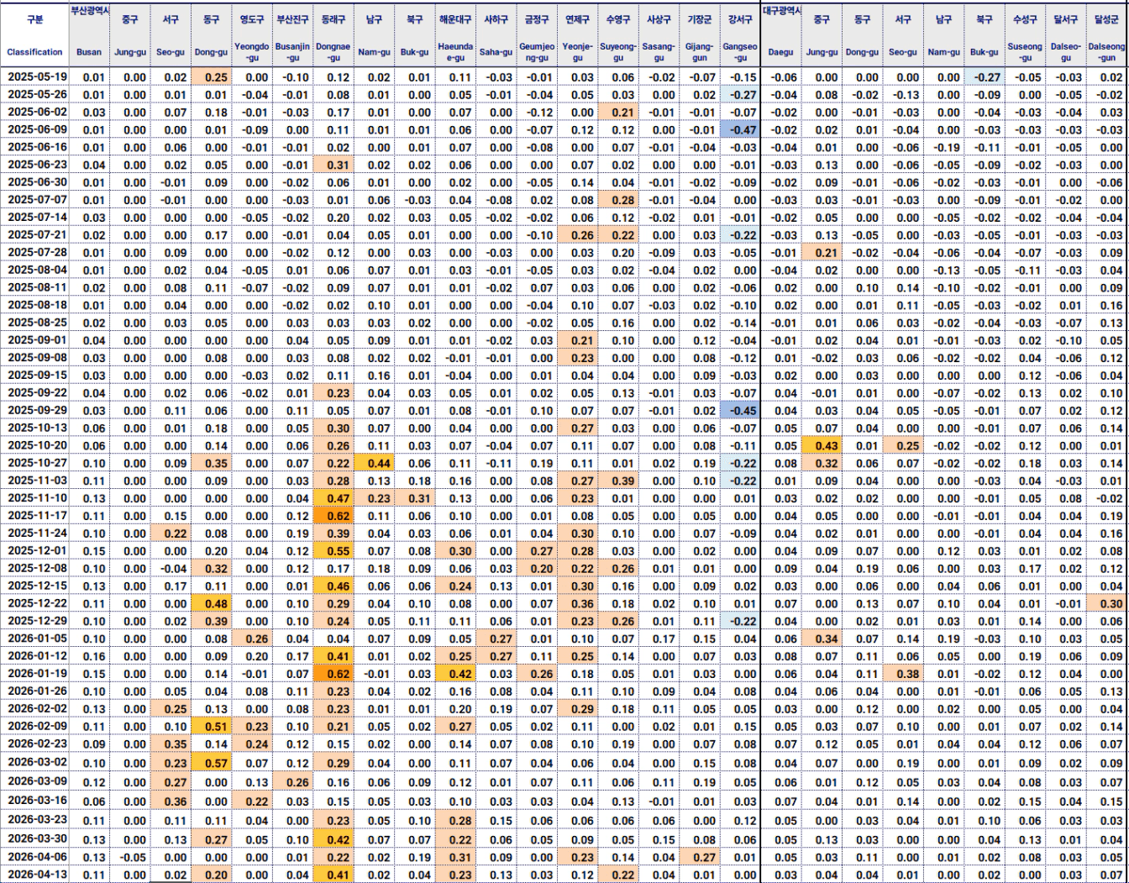
Task: Click the Gijang-gun column header
Action: (700, 52)
